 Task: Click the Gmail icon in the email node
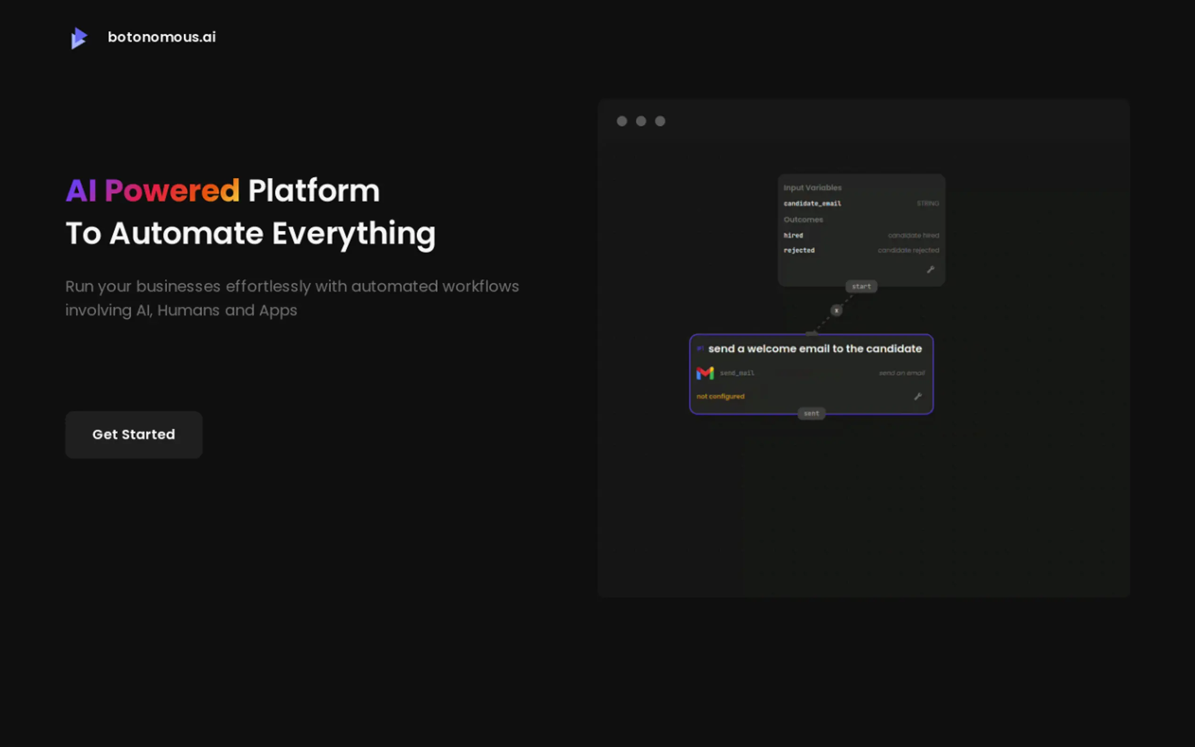click(x=704, y=373)
